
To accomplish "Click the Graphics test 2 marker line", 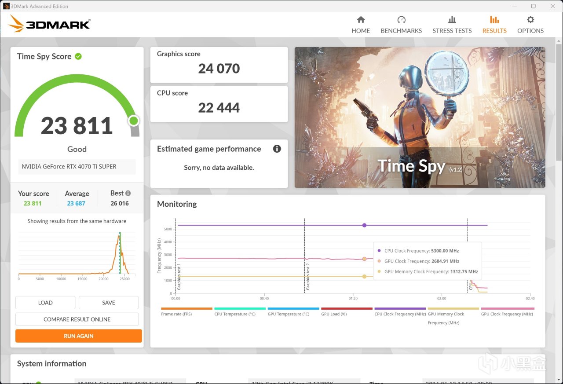I will [305, 255].
